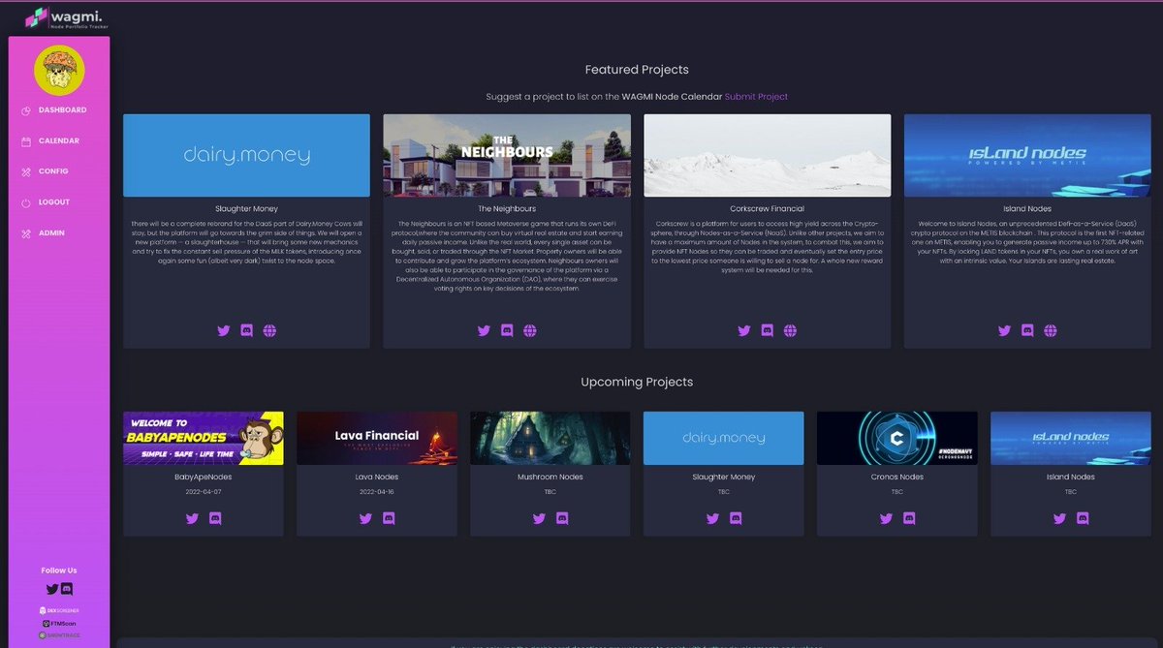
Task: Visit featured Island Nodes website globe
Action: point(1051,330)
